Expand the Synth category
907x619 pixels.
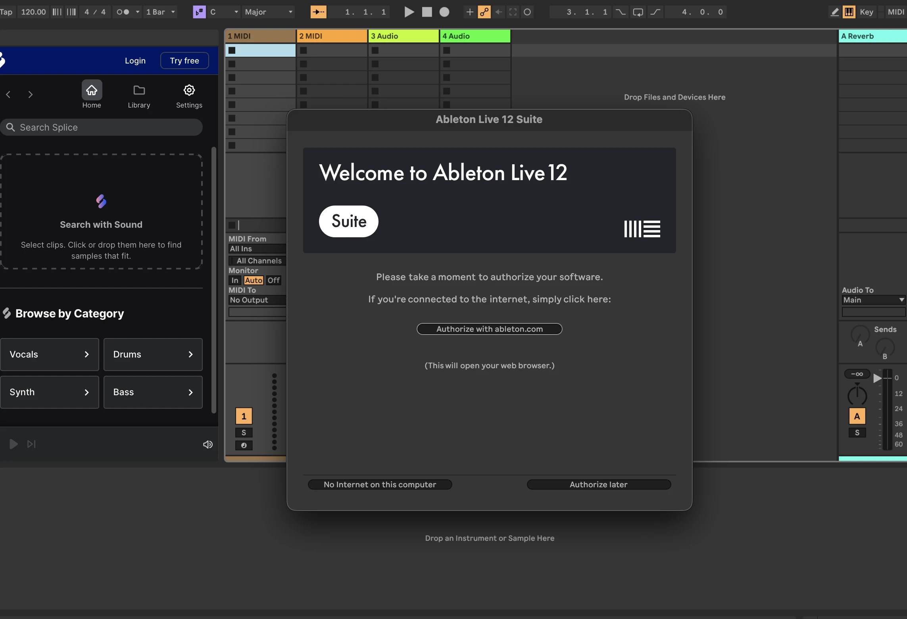click(x=50, y=392)
